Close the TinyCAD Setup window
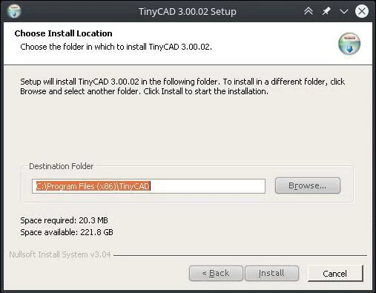The width and height of the screenshot is (376, 293). (x=362, y=11)
